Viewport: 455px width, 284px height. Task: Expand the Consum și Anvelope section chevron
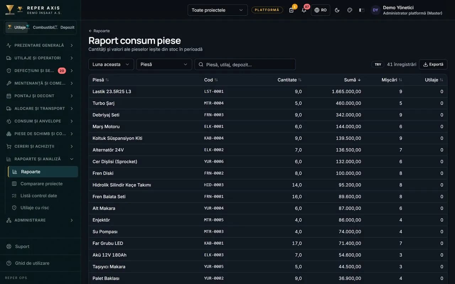[71, 121]
